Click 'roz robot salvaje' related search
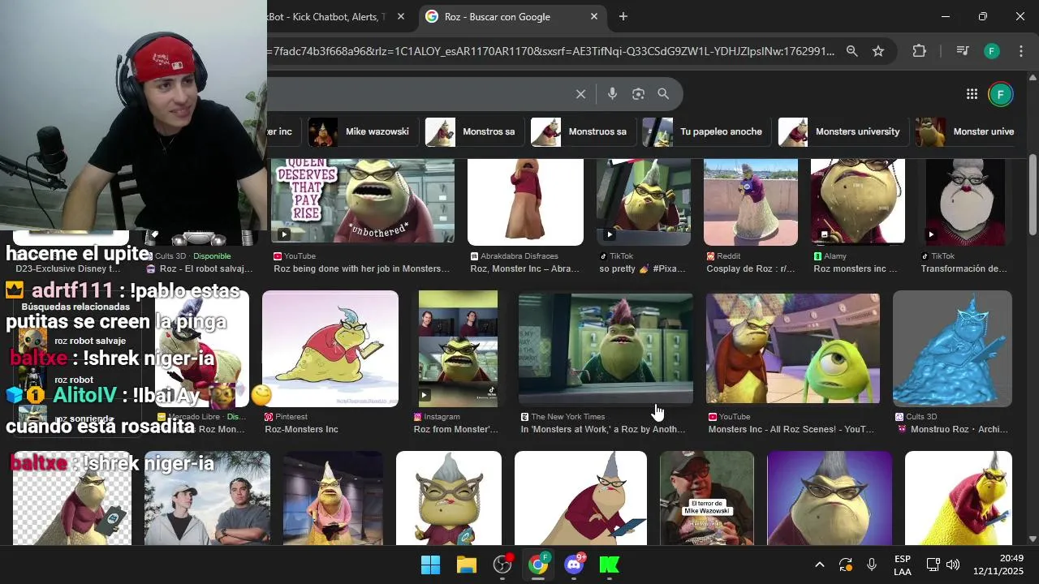This screenshot has width=1039, height=584. pyautogui.click(x=90, y=341)
